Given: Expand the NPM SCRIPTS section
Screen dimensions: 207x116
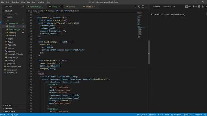Looking at the screenshot, I should (x=10, y=112).
